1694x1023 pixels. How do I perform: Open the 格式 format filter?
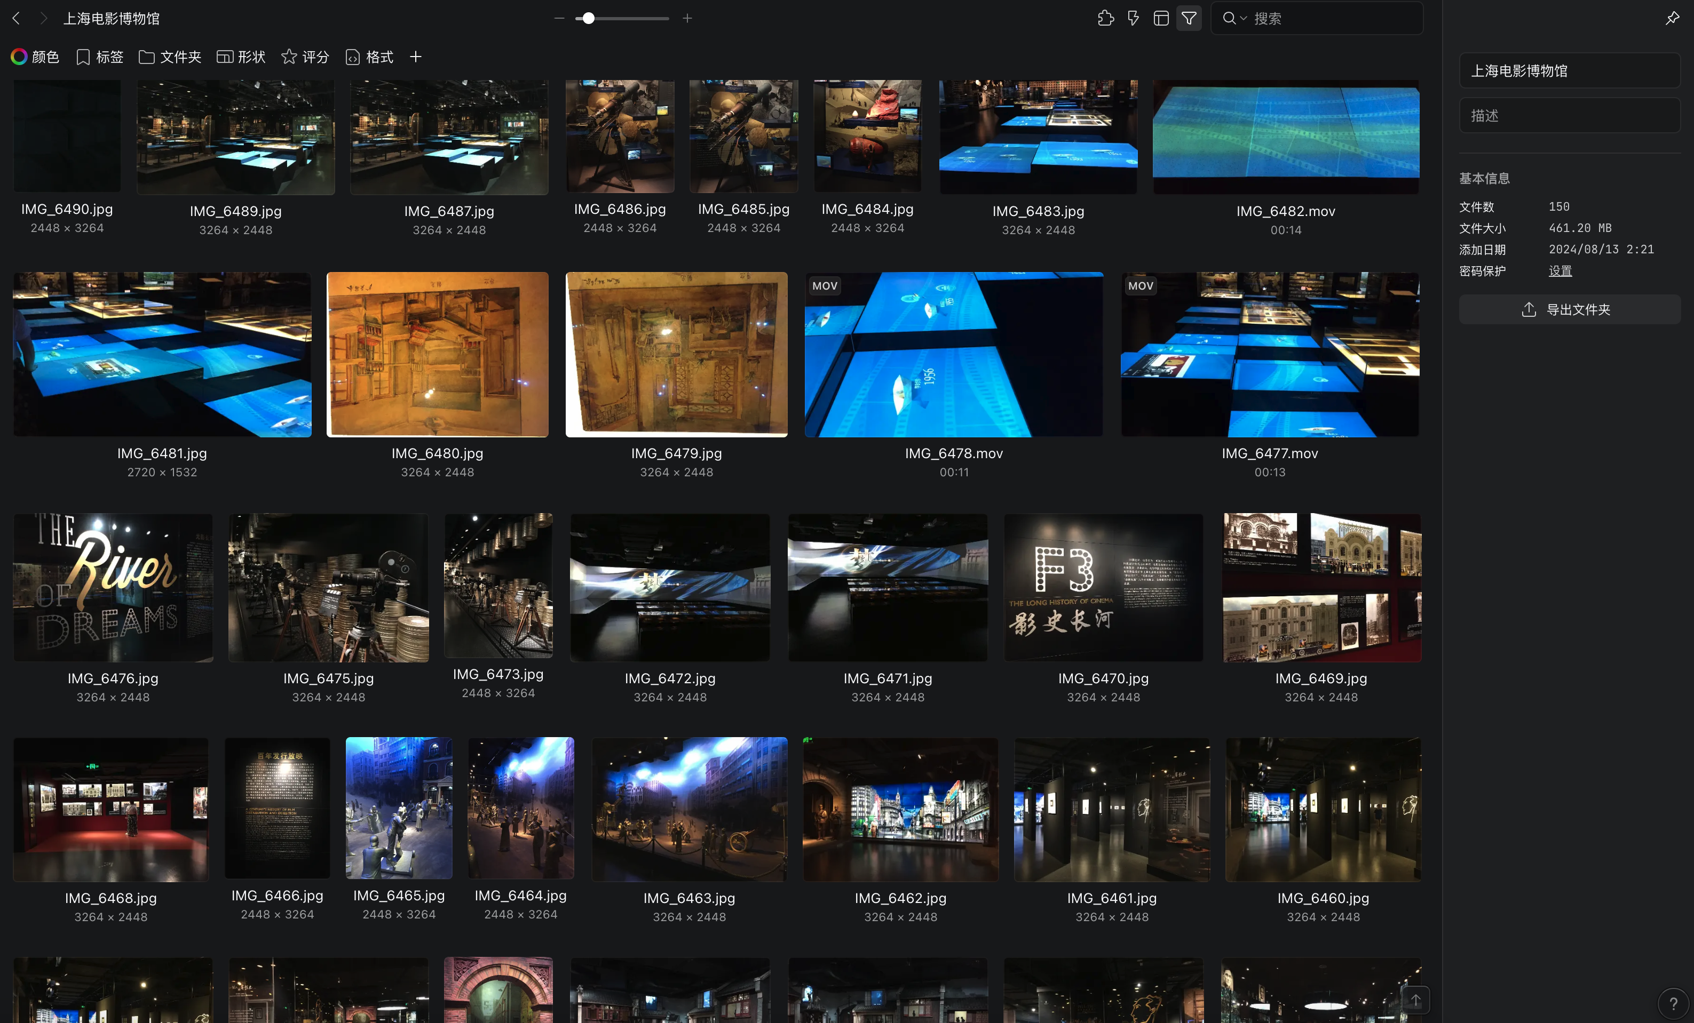pos(370,57)
